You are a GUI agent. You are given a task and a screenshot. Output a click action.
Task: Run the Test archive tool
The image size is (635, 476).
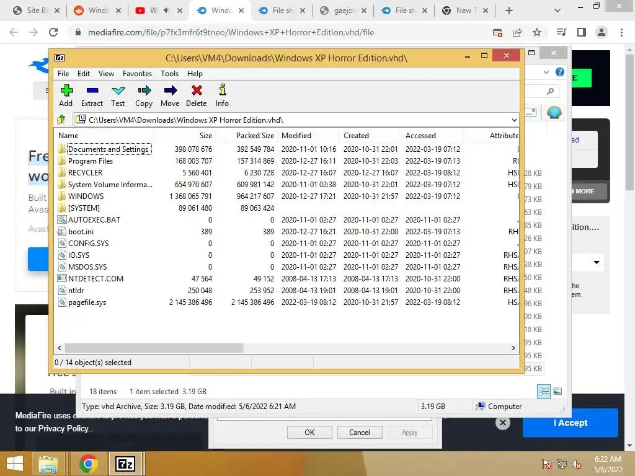click(118, 95)
